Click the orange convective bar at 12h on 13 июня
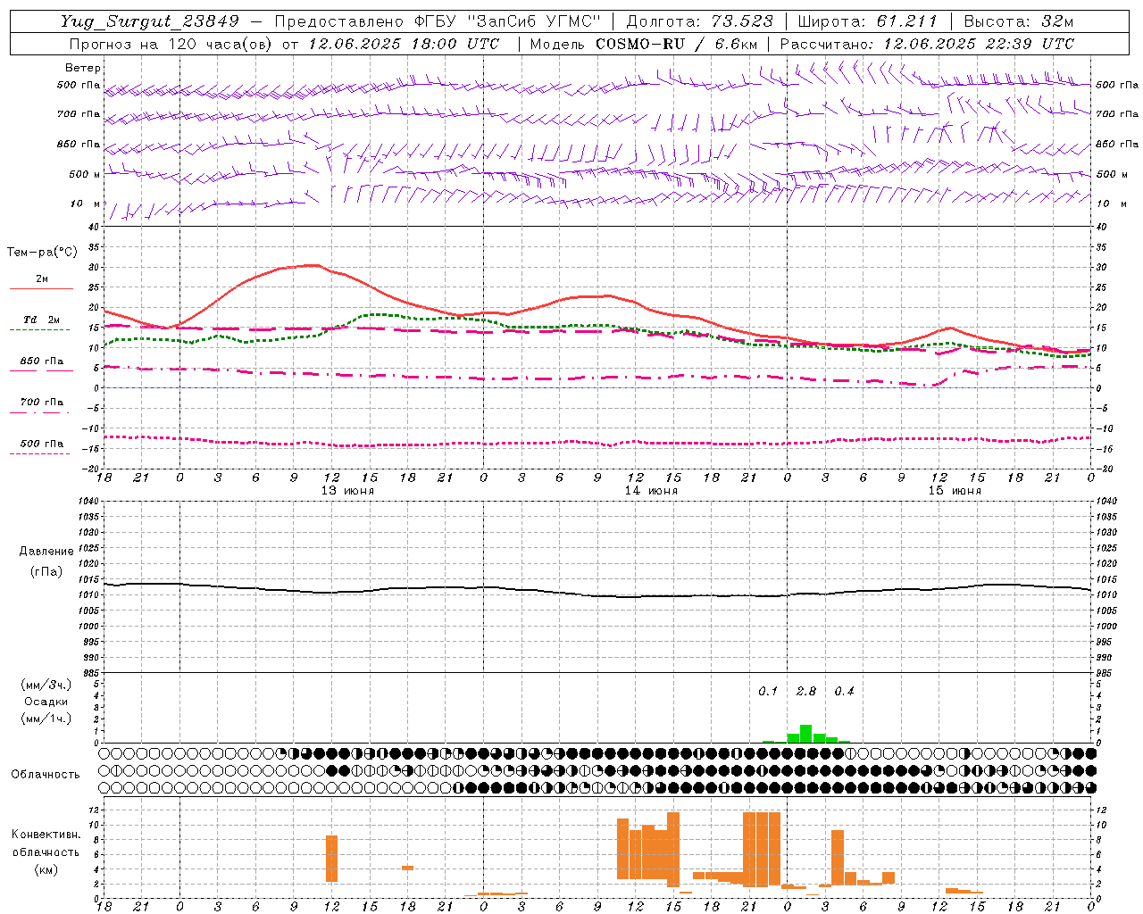 332,859
